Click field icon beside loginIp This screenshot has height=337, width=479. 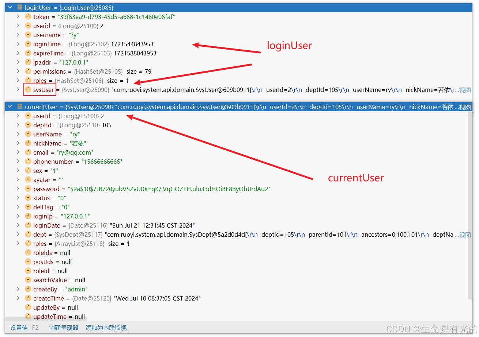[x=28, y=216]
